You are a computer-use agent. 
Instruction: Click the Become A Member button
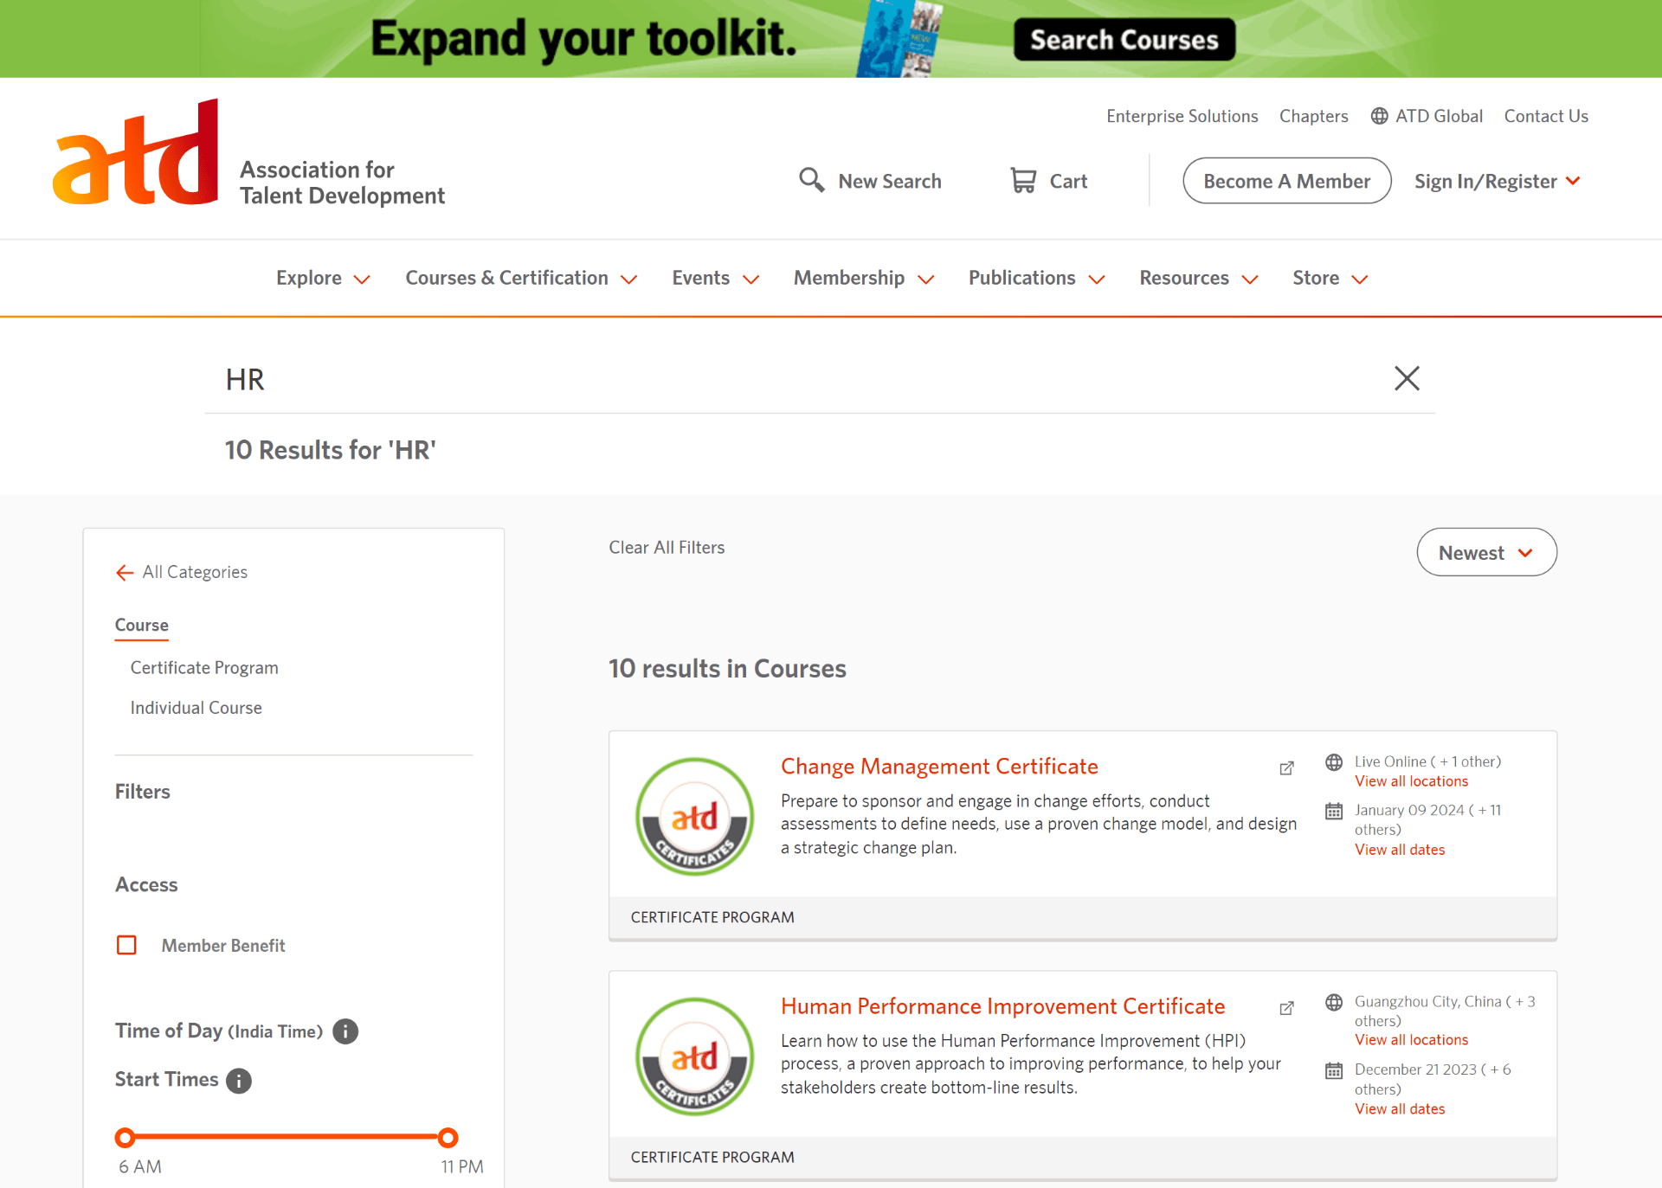pyautogui.click(x=1286, y=180)
